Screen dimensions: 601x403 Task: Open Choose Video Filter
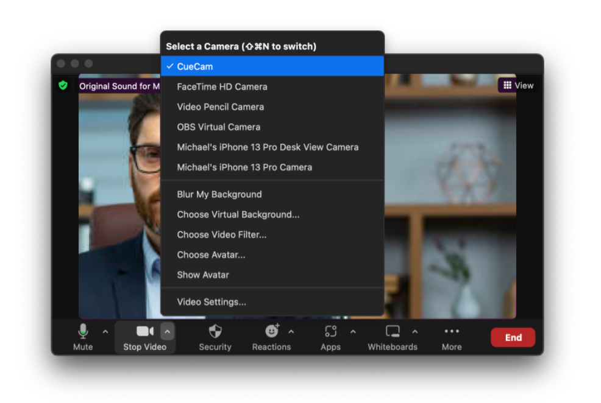272,234
